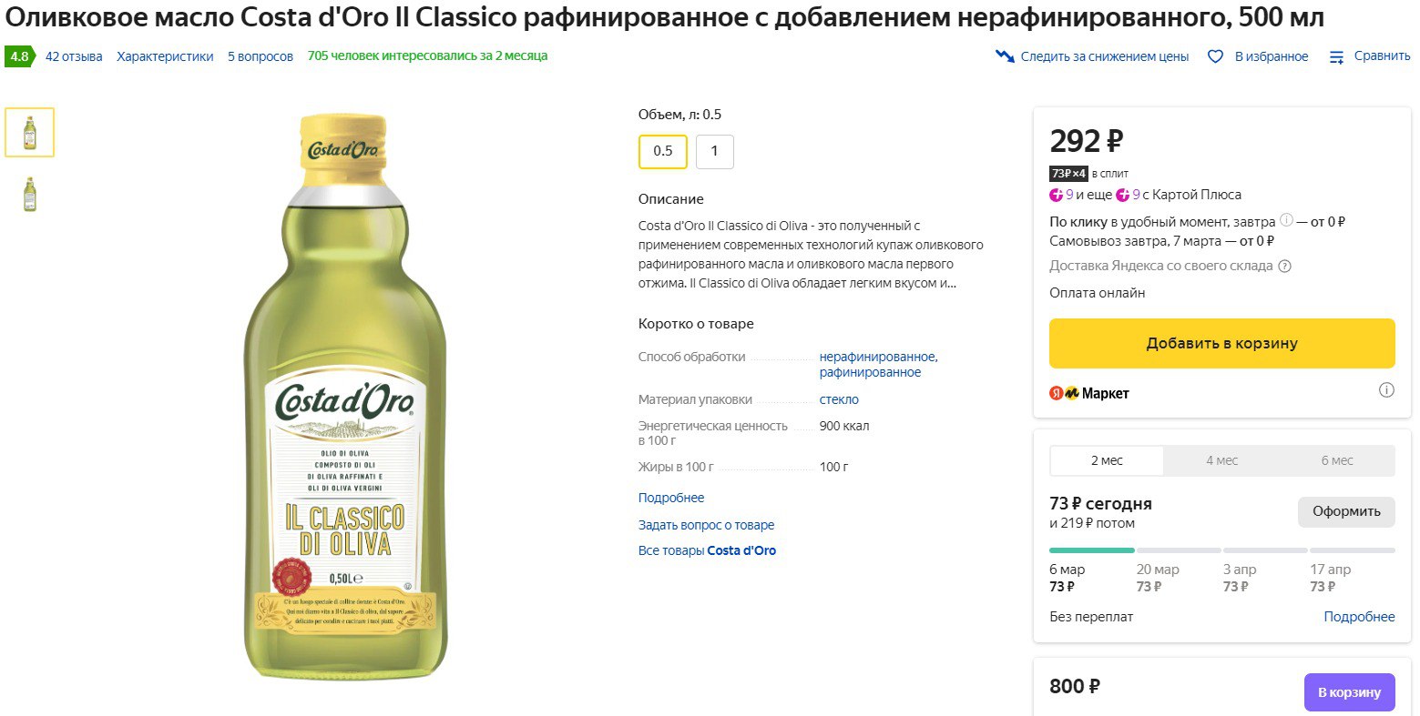
Task: Click the price drop tracking icon
Action: (1005, 56)
